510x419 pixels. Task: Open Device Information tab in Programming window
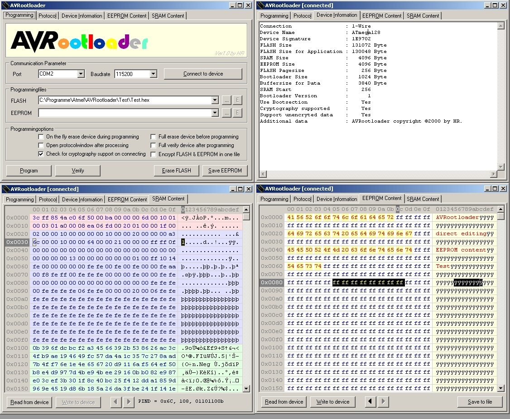[x=82, y=15]
